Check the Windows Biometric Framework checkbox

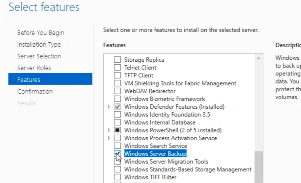117,99
